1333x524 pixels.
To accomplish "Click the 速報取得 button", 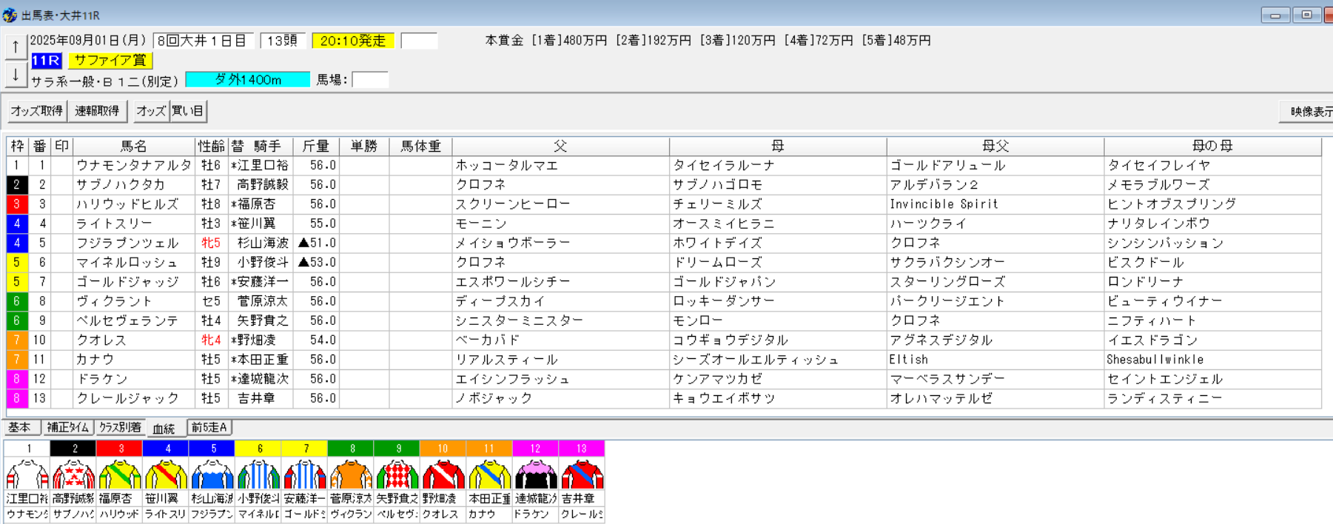I will point(97,111).
